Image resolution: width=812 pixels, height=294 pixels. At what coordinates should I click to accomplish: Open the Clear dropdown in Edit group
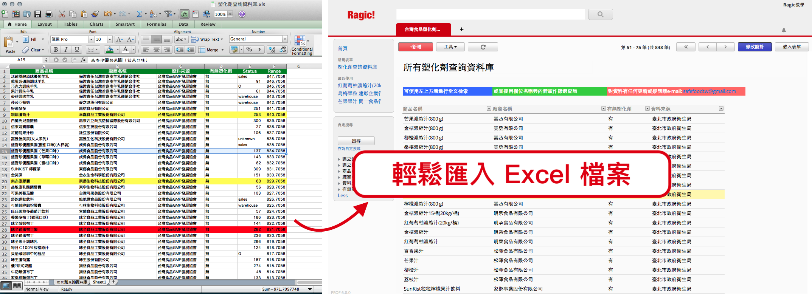[x=43, y=50]
